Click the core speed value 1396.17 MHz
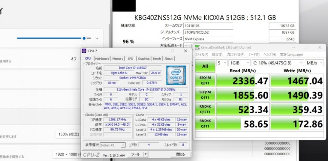The image size is (328, 161). click(117, 119)
